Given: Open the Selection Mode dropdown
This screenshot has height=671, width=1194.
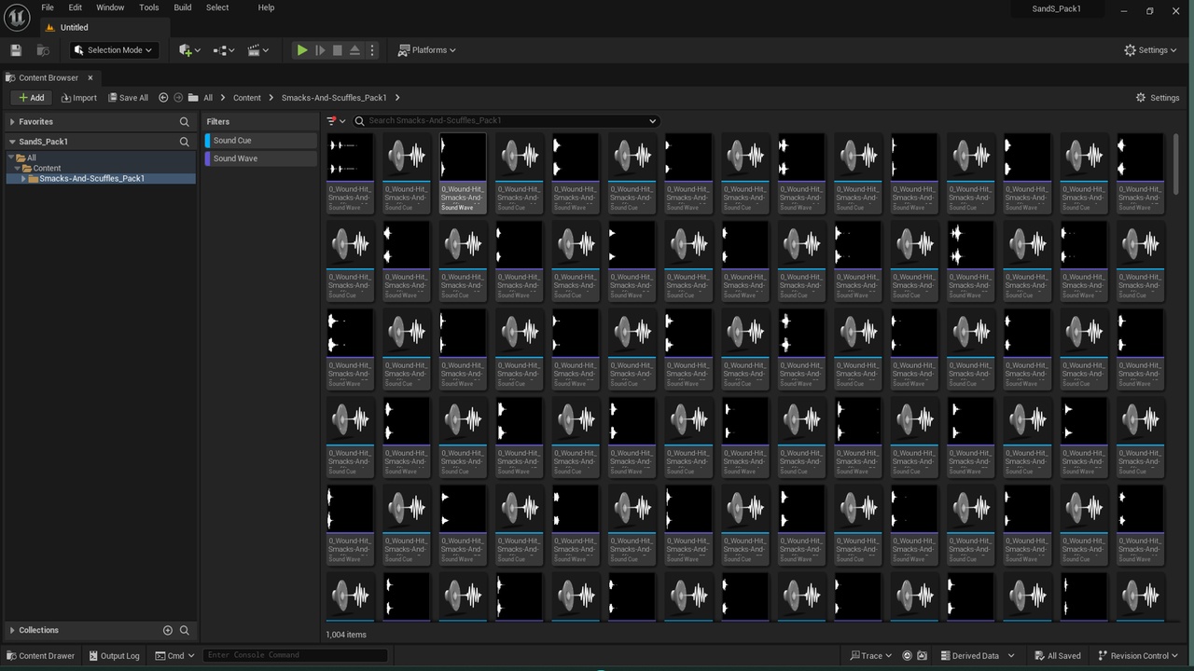Looking at the screenshot, I should [x=114, y=50].
